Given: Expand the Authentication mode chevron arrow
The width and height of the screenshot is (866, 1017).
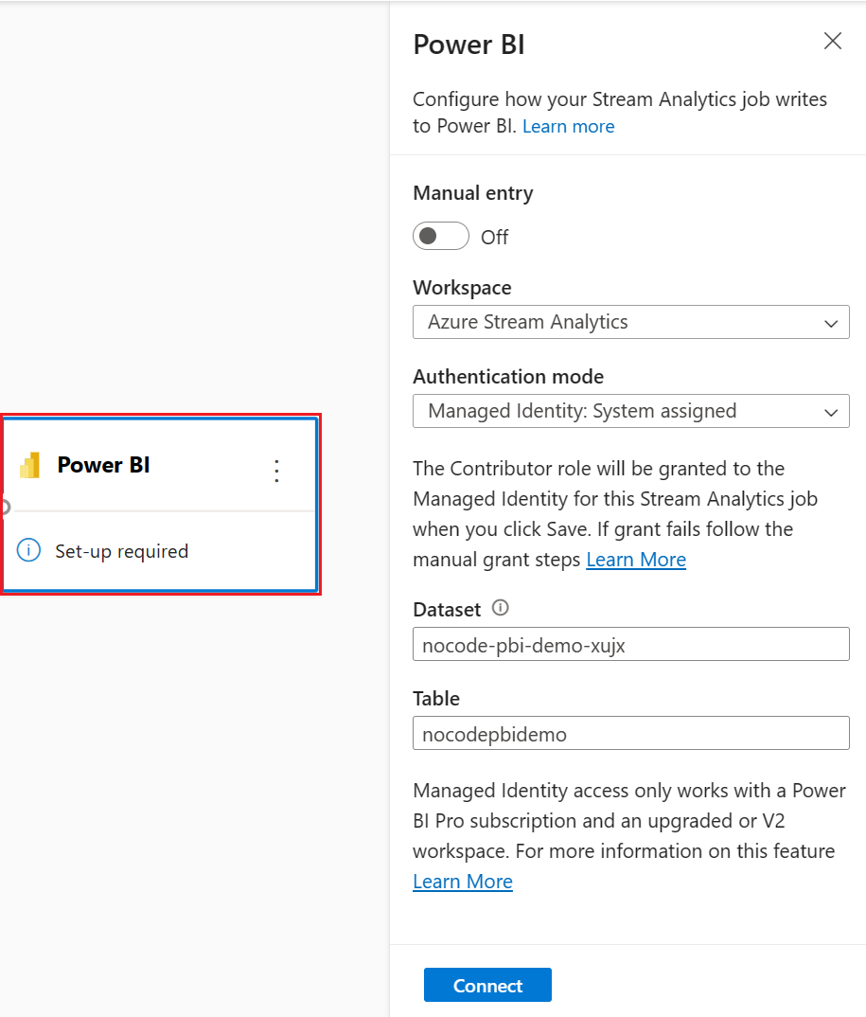Looking at the screenshot, I should [x=831, y=412].
